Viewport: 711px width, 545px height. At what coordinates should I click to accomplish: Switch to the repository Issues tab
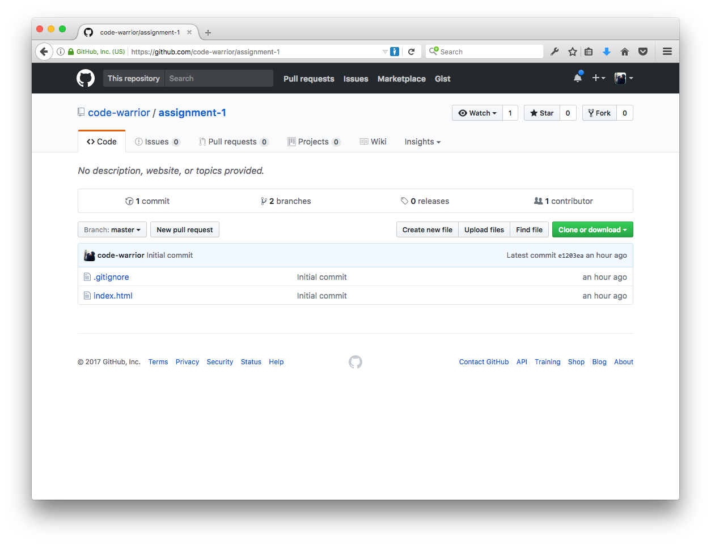[158, 142]
